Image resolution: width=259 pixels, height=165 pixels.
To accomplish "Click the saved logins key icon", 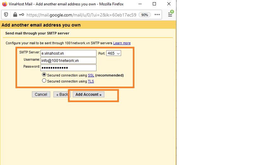I will pos(22,15).
